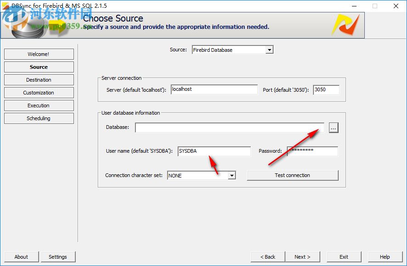Open the database file browse button
The image size is (407, 266).
coord(333,127)
